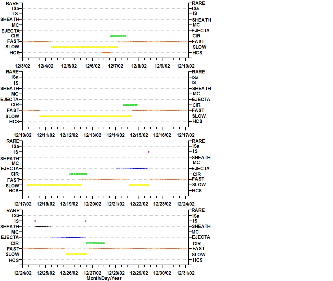Click the green CIR segment near 12/14/02
333x281 pixels.
pyautogui.click(x=130, y=105)
